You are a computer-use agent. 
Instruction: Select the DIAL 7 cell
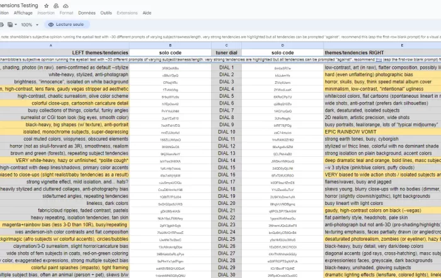click(226, 110)
